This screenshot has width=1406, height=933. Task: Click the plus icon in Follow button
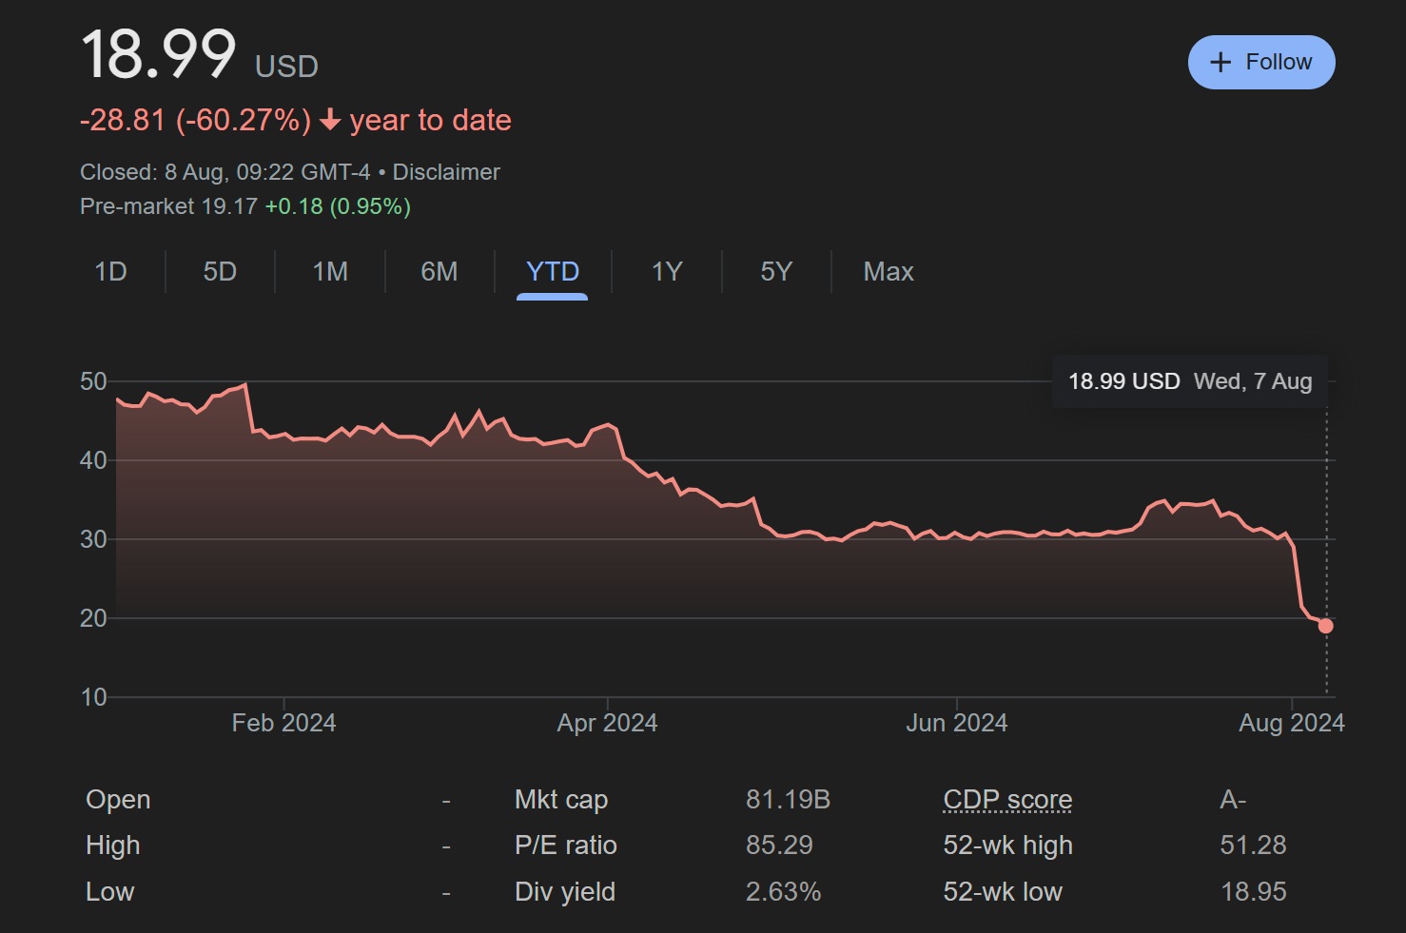coord(1220,63)
